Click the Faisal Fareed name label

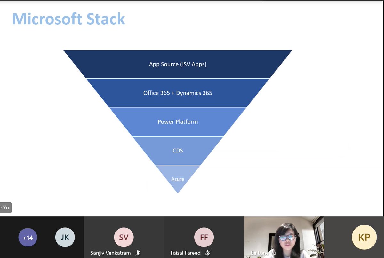(186, 253)
